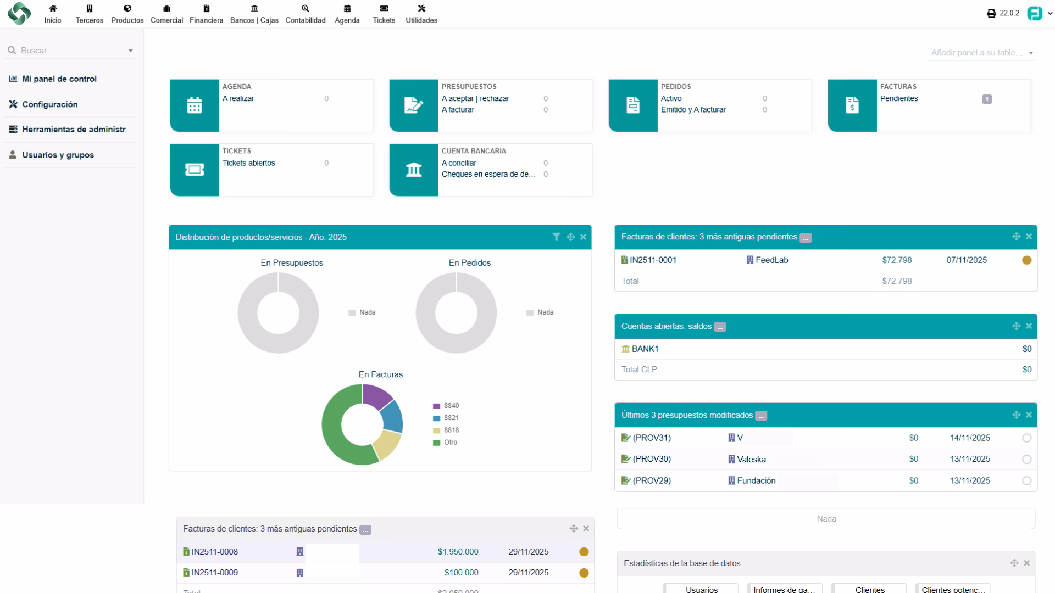This screenshot has width=1055, height=593.
Task: Open invoice IN2511-0001 link
Action: tap(652, 260)
